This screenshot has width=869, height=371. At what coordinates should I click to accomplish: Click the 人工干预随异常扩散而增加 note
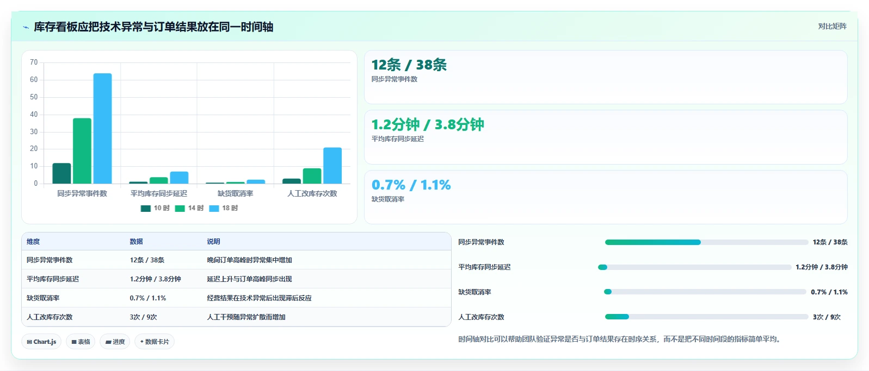[246, 317]
